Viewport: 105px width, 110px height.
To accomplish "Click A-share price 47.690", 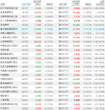I will (76, 92).
